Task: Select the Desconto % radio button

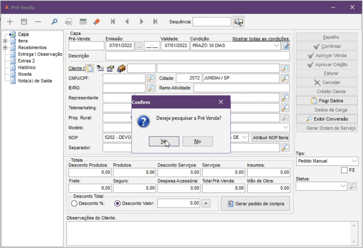Action: (x=74, y=203)
